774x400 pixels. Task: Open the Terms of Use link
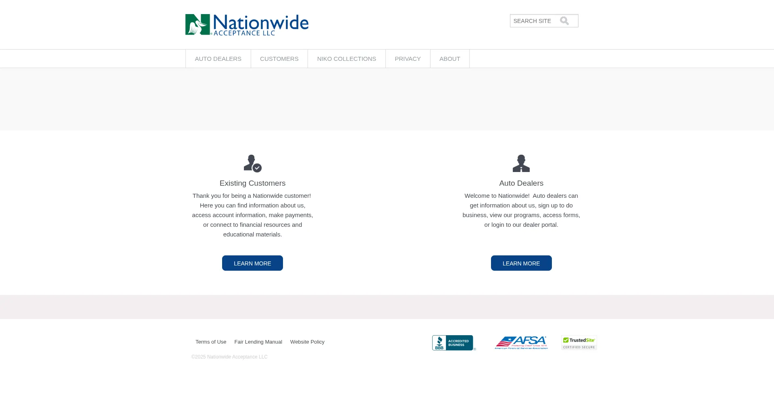(x=210, y=342)
